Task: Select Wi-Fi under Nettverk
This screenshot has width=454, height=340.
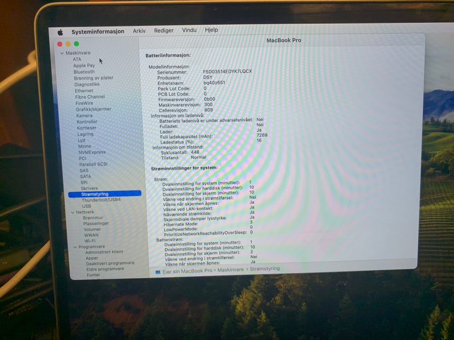Action: (90, 241)
